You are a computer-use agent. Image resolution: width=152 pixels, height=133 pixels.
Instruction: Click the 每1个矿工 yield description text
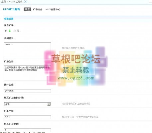tap(80, 117)
